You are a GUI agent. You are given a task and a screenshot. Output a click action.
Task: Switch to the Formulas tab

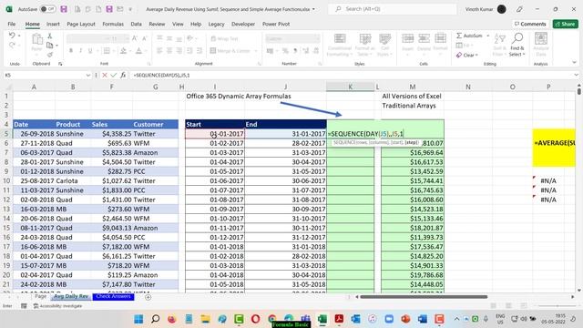(x=113, y=24)
